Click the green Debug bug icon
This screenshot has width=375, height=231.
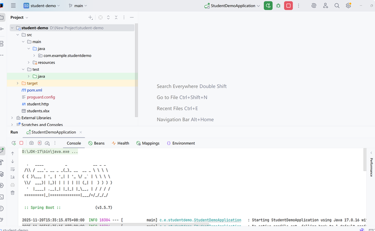click(x=278, y=6)
